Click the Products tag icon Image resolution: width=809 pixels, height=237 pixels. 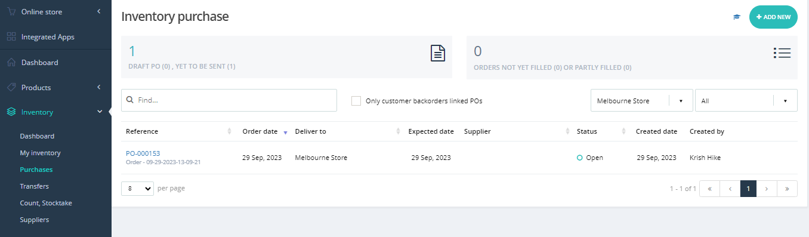pos(11,87)
